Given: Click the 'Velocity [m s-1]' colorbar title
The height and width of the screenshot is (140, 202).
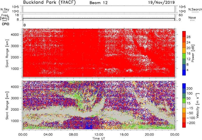Looking at the screenshot, I should [197, 105].
